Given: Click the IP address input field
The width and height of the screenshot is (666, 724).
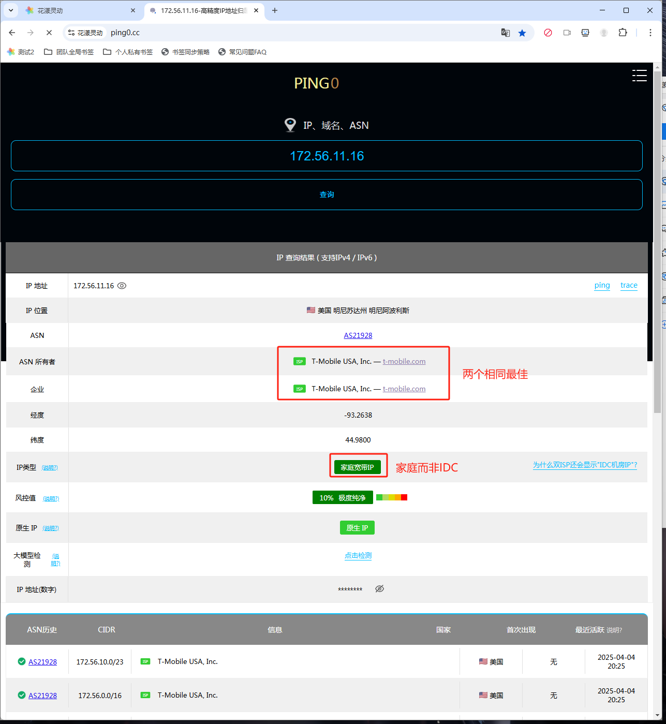Looking at the screenshot, I should pyautogui.click(x=327, y=156).
